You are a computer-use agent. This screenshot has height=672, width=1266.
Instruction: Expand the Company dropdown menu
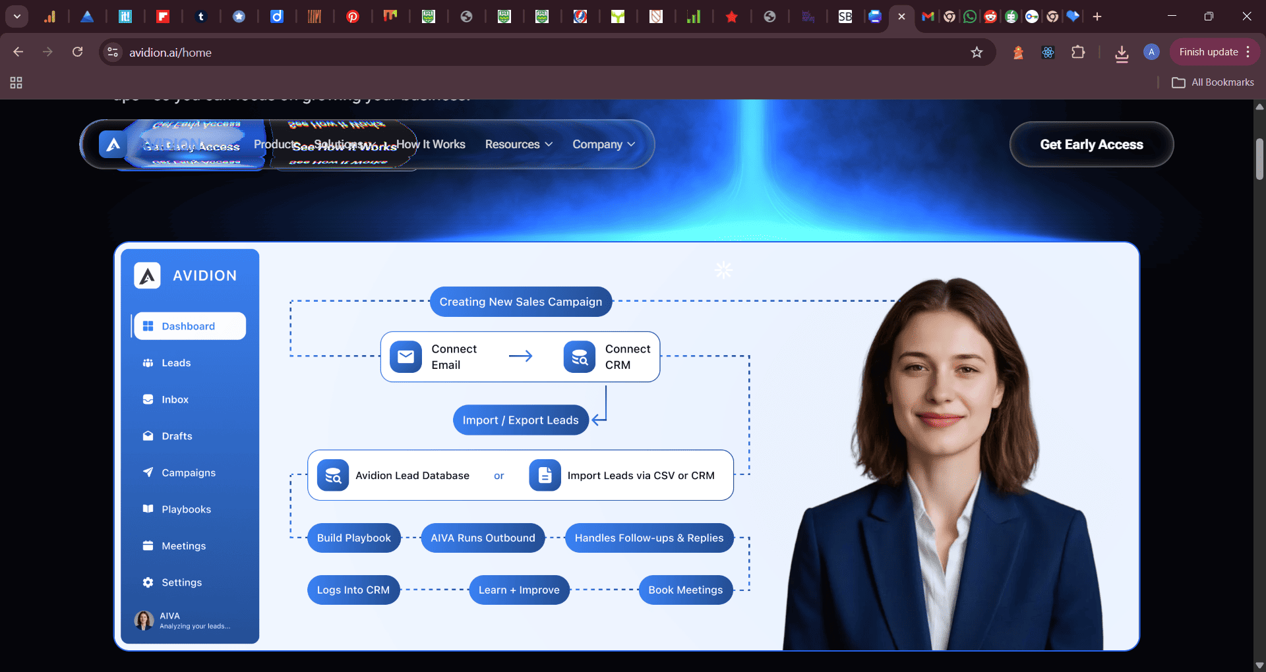coord(603,144)
